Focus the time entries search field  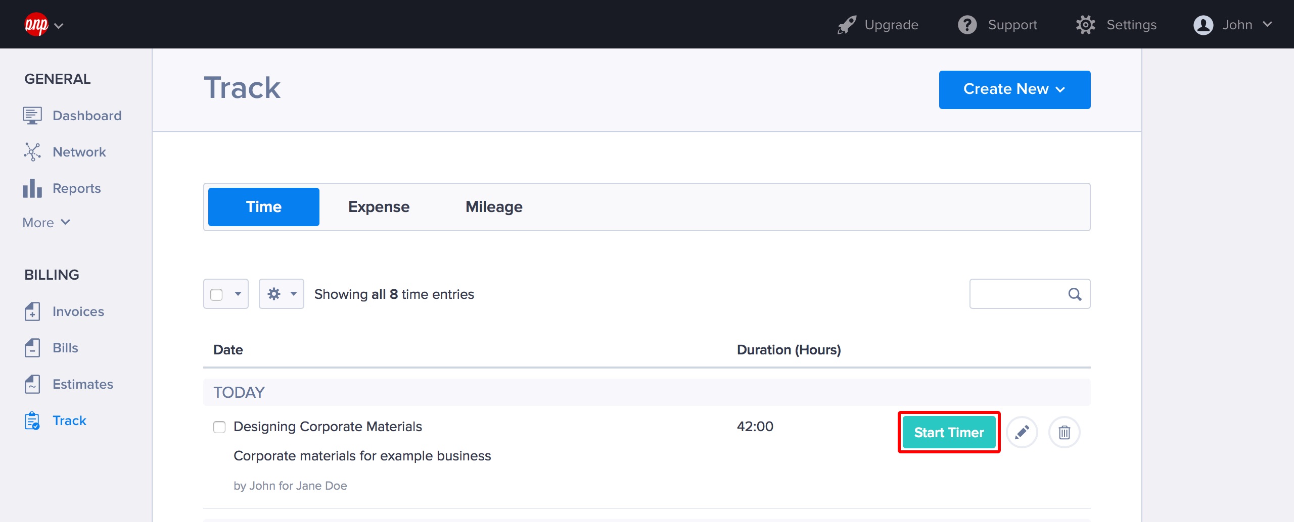[1017, 294]
